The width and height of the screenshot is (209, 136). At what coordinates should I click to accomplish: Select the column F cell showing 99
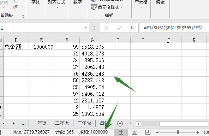tap(67, 47)
